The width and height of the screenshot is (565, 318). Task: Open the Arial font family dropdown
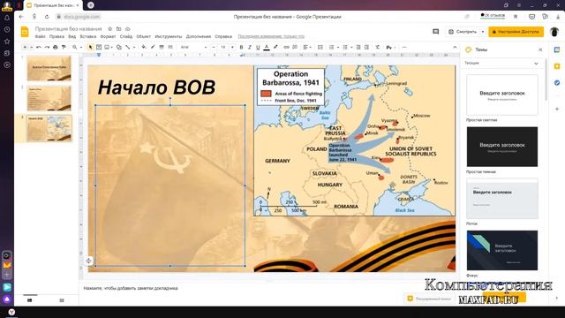click(194, 47)
